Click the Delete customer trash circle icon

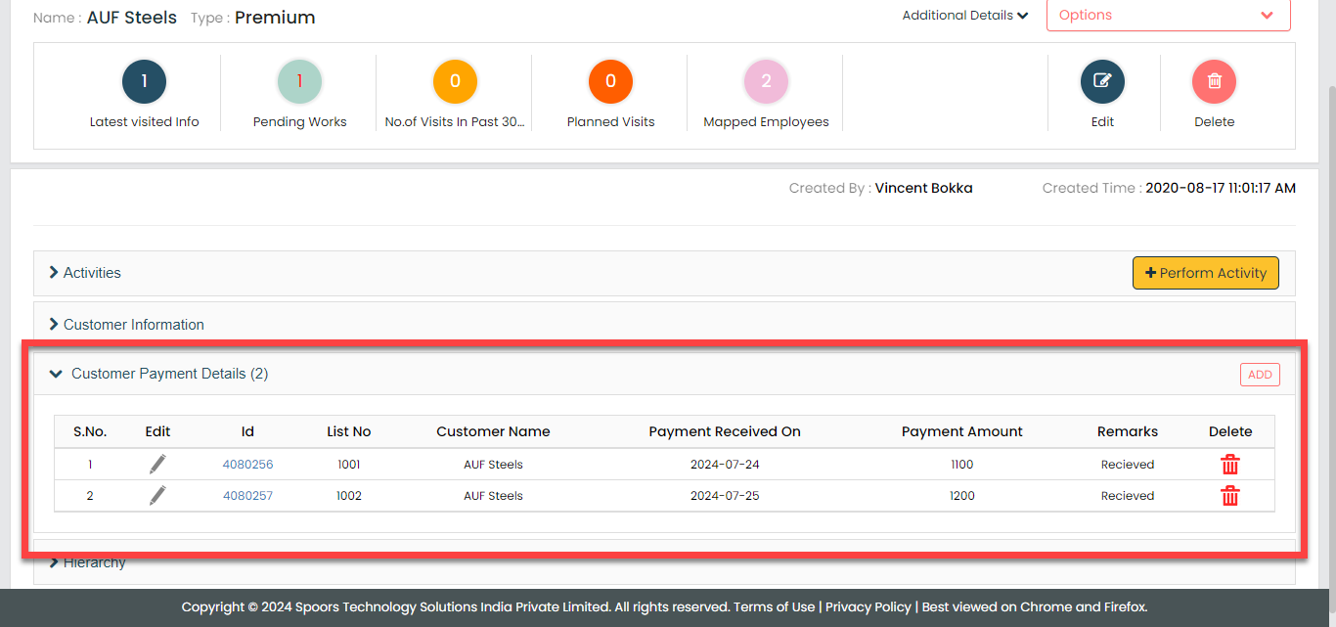pyautogui.click(x=1214, y=82)
